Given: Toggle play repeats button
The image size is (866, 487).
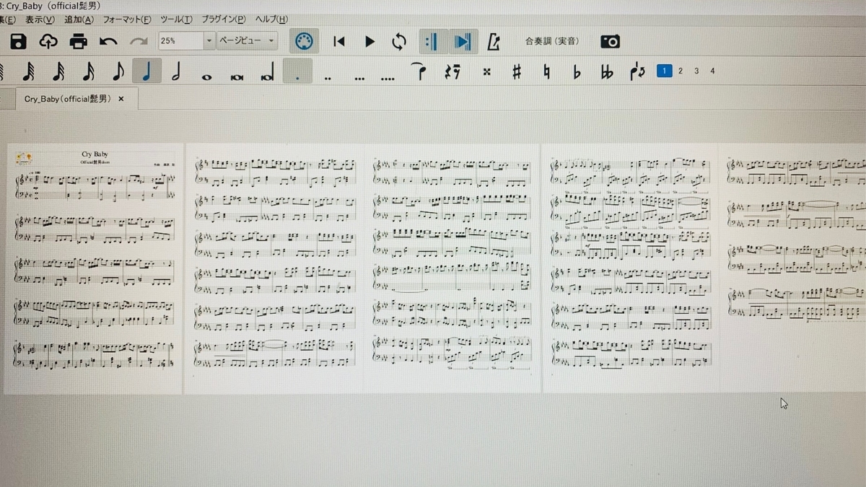Looking at the screenshot, I should click(432, 42).
